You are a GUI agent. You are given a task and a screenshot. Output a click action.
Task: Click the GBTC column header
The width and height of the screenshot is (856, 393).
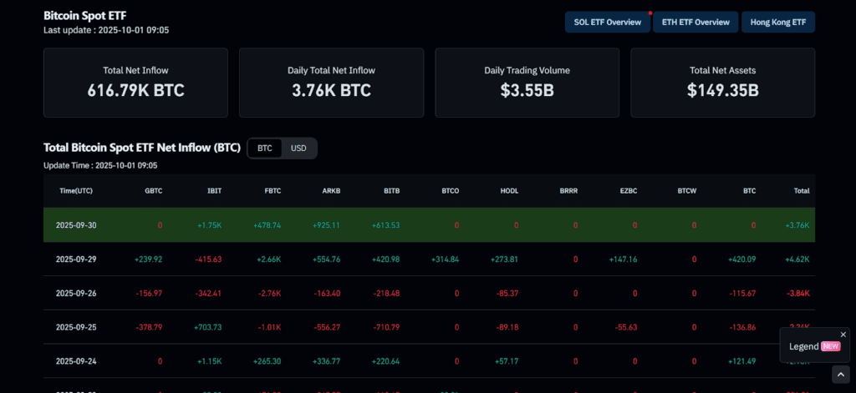(153, 191)
